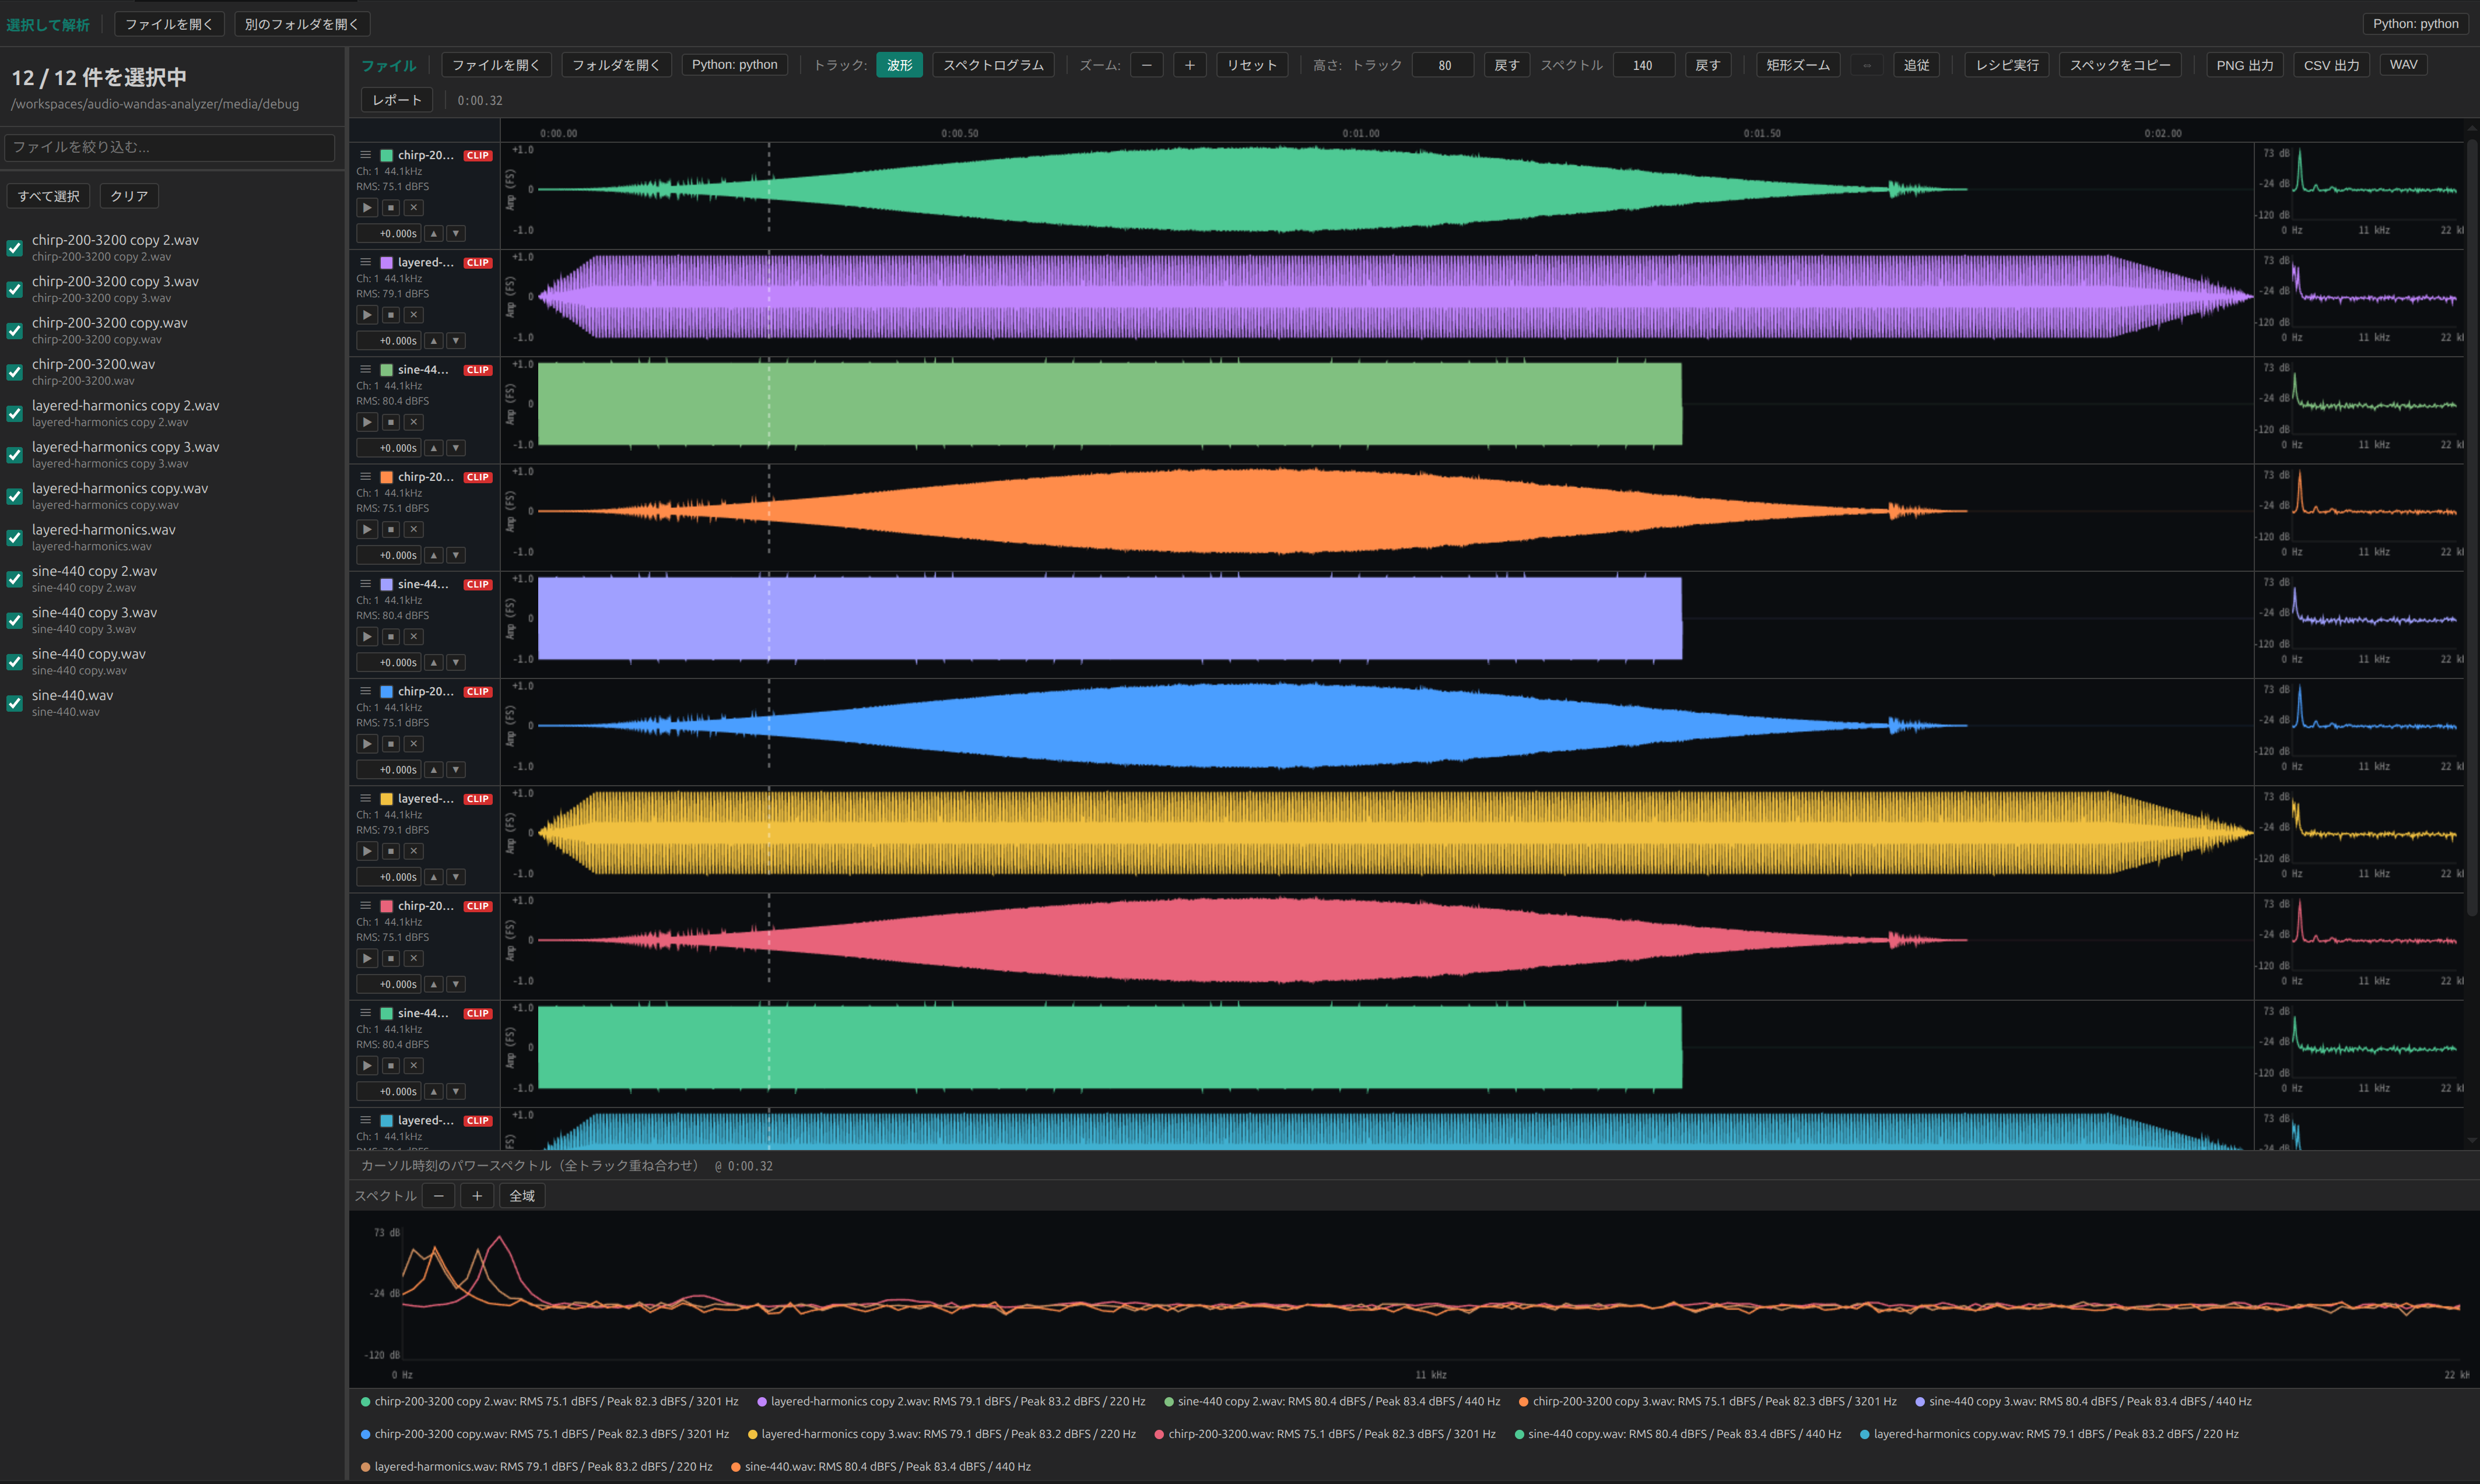
Task: Open the レポート panel
Action: [397, 100]
